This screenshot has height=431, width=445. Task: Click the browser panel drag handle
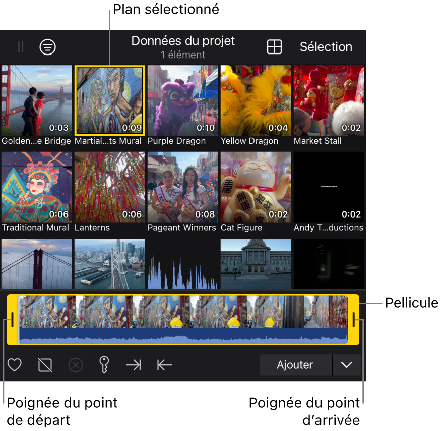pyautogui.click(x=21, y=47)
